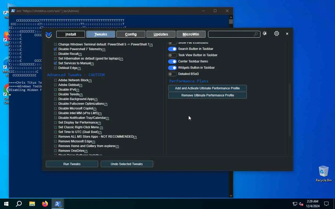Check Remove Home and Gallery from explorer

[55, 146]
